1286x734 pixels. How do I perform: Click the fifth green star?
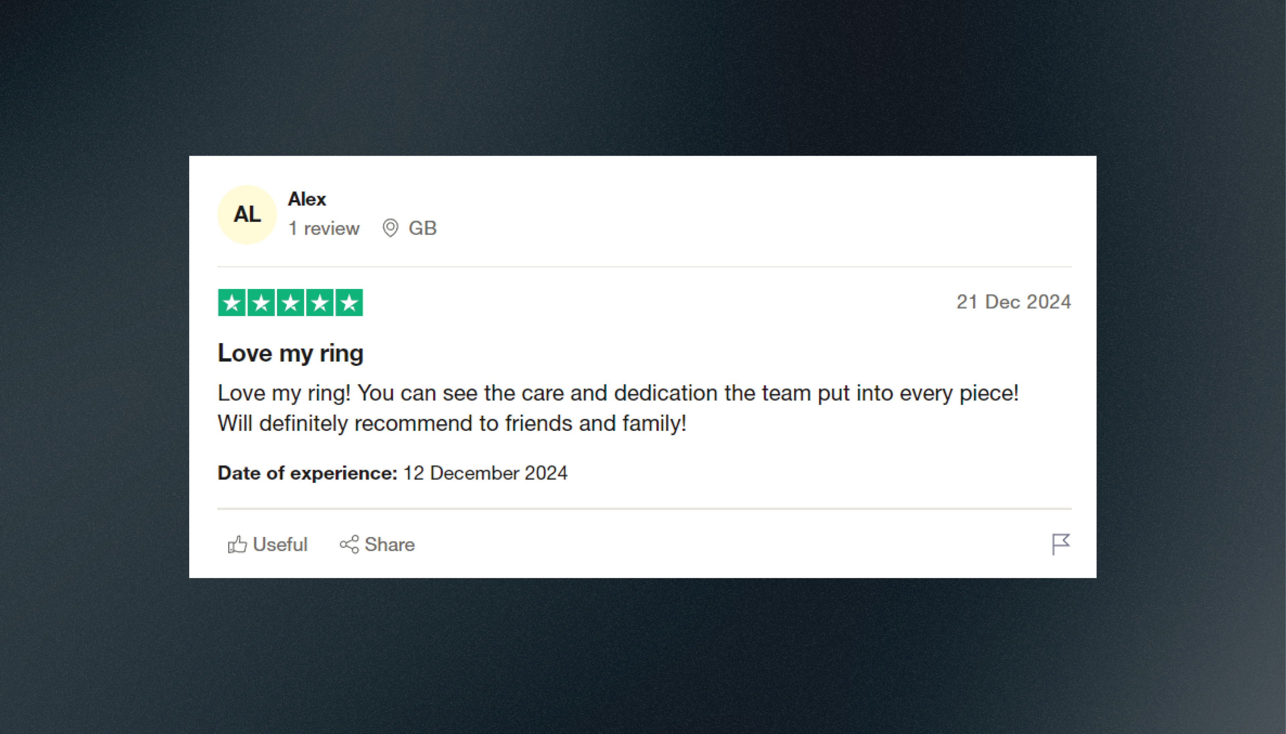pyautogui.click(x=349, y=302)
